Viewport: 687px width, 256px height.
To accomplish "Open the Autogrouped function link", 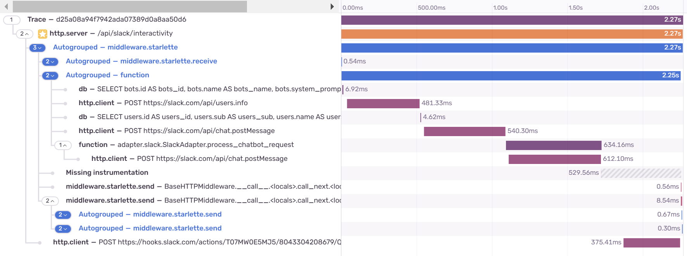I will (x=107, y=75).
